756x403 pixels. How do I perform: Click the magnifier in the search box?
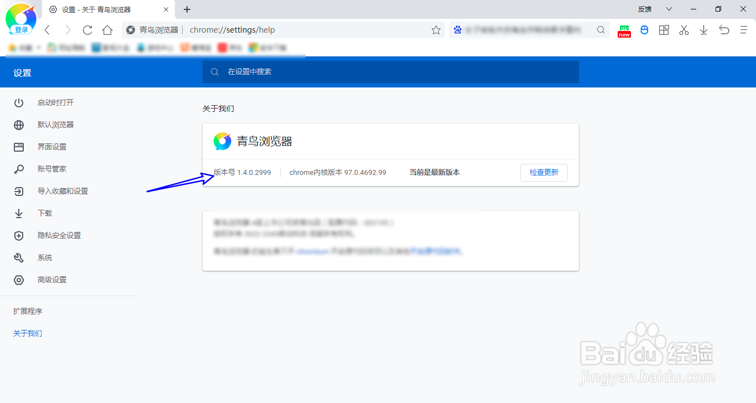(x=601, y=30)
